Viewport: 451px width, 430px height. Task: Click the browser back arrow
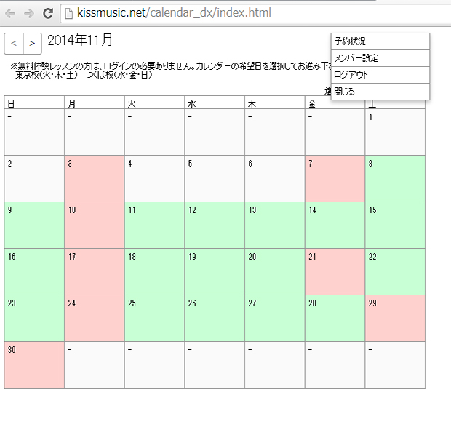point(10,13)
